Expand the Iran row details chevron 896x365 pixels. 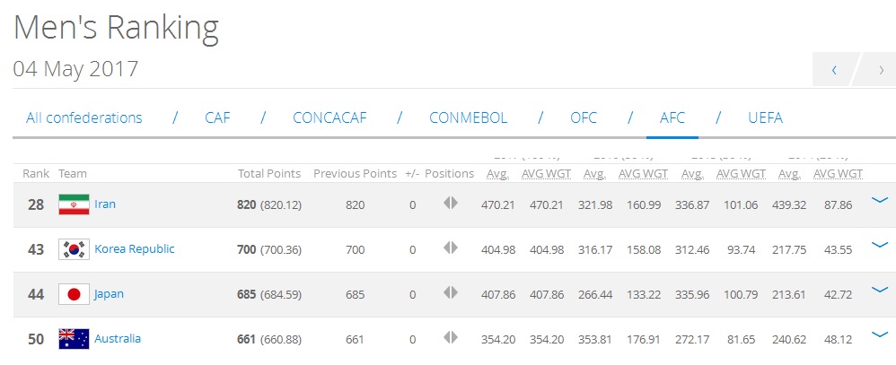[x=880, y=201]
